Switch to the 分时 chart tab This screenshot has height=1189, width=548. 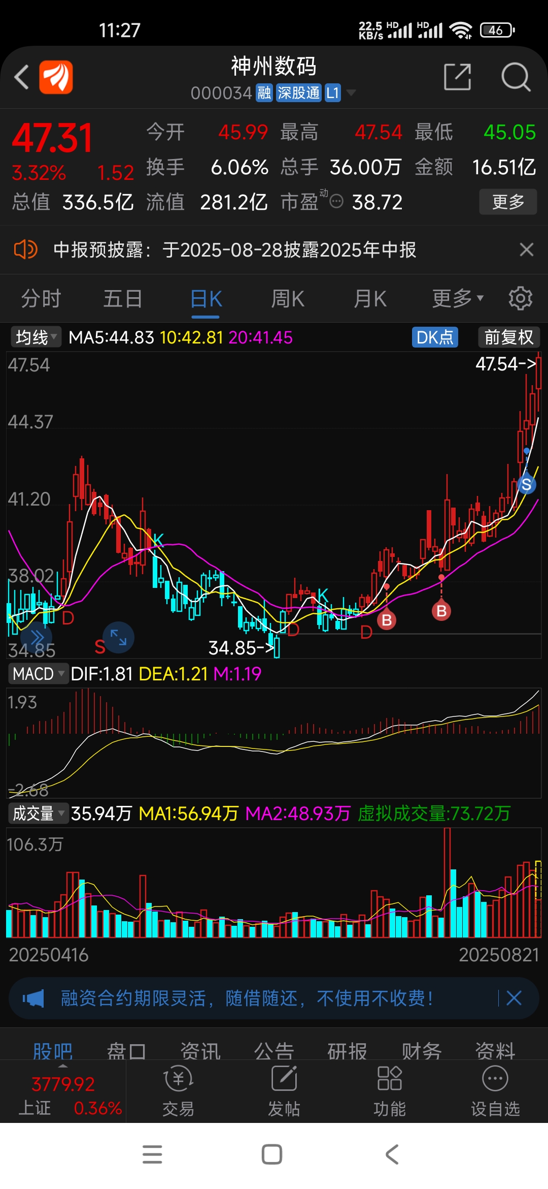coord(41,299)
